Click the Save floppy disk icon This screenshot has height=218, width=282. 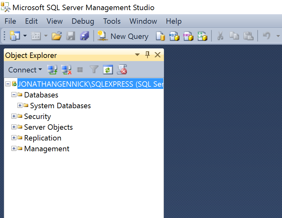(x=71, y=36)
